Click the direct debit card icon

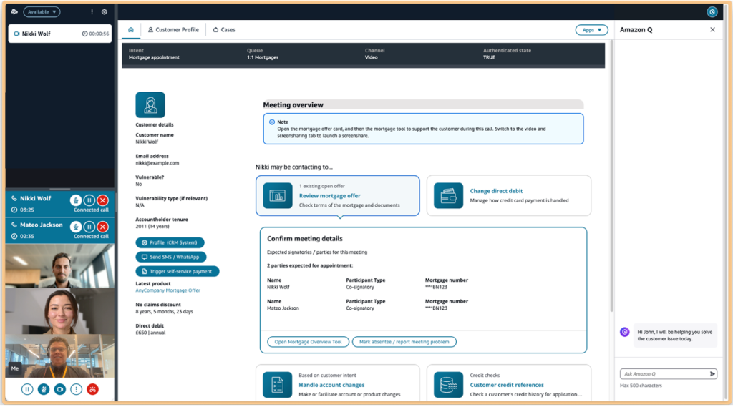448,195
